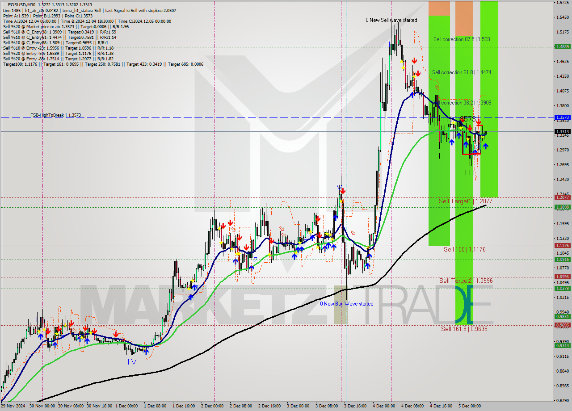The height and width of the screenshot is (411, 572).
Task: Click the 'FSB-HighToBreak | 1.3573' label
Action: point(56,115)
